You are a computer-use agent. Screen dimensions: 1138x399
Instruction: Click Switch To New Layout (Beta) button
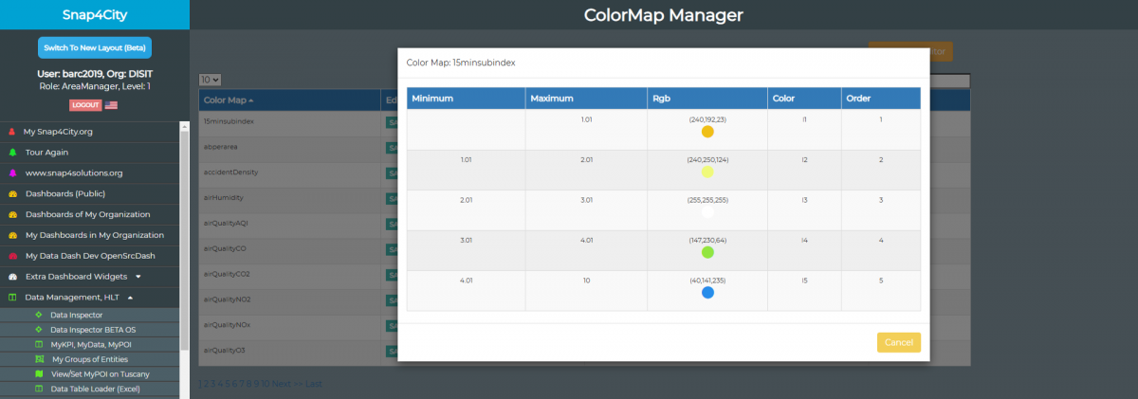[x=95, y=47]
